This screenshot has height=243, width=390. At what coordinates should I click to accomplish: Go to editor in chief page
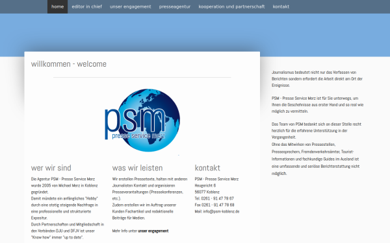[x=87, y=6]
